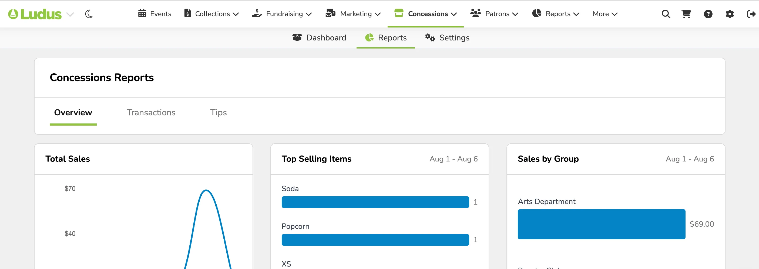Expand the Collections dropdown arrow
Screen dimensions: 759x269
point(236,14)
